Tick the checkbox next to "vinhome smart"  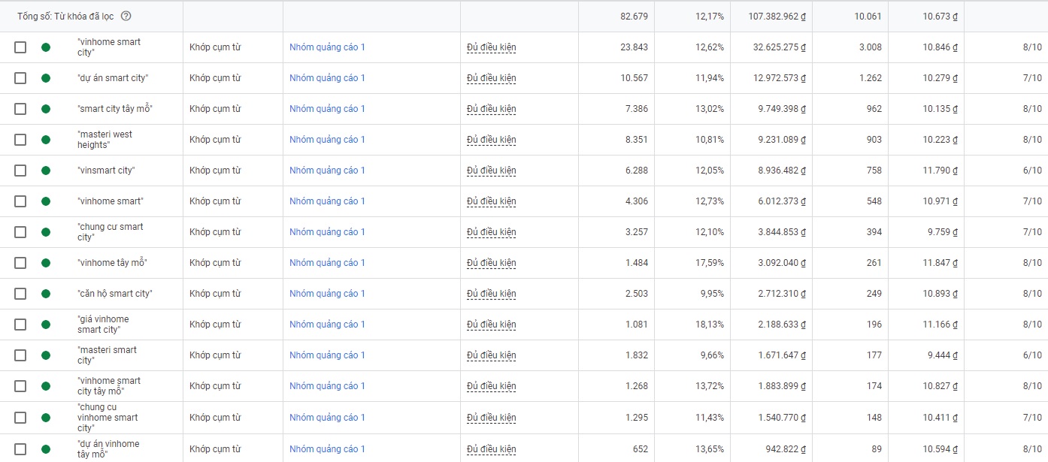[x=20, y=201]
